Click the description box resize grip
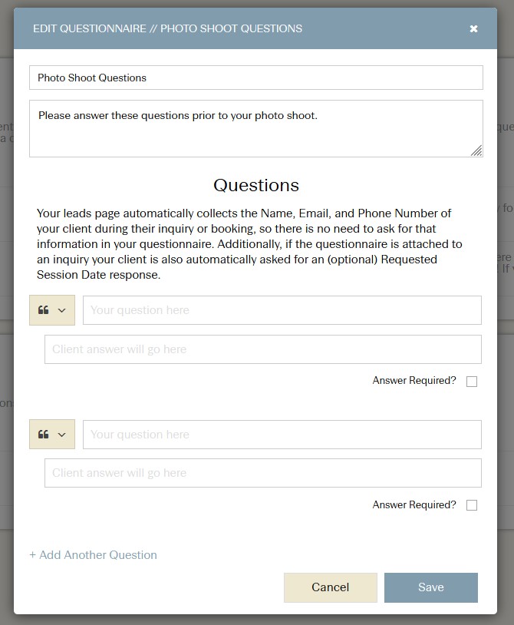This screenshot has height=625, width=514. click(x=476, y=150)
